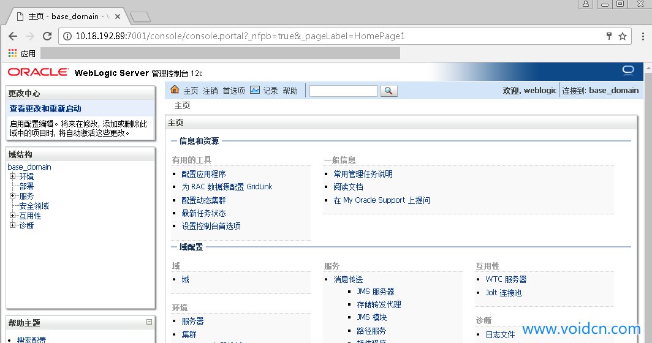The image size is (652, 343).
Task: Click the Chrome profile user icon
Action: (x=585, y=4)
